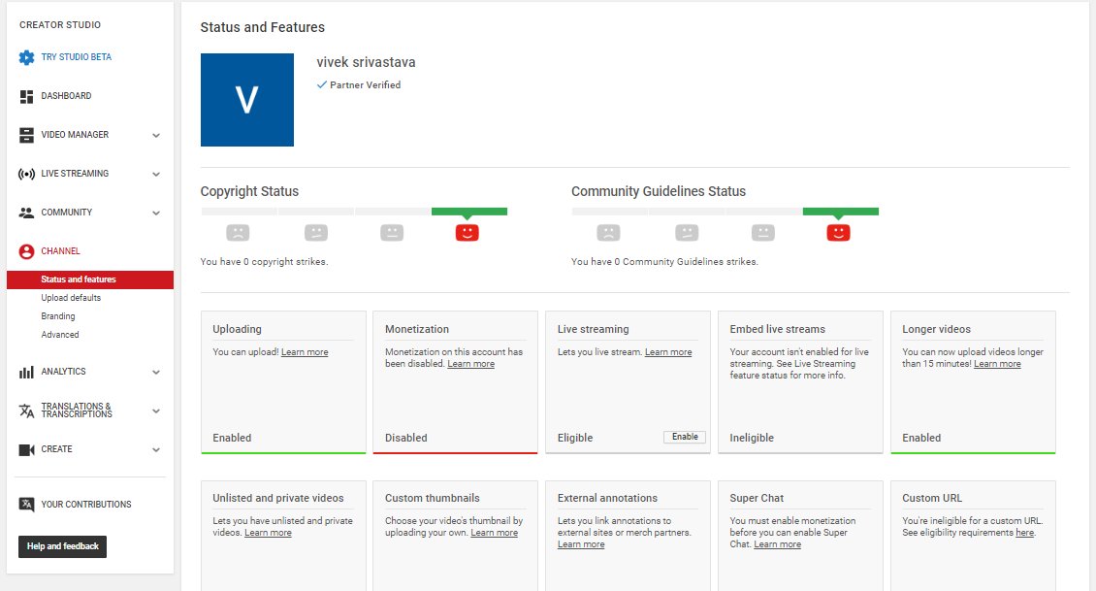The image size is (1096, 591).
Task: Click the green Copyright Status indicator bar
Action: tap(469, 212)
